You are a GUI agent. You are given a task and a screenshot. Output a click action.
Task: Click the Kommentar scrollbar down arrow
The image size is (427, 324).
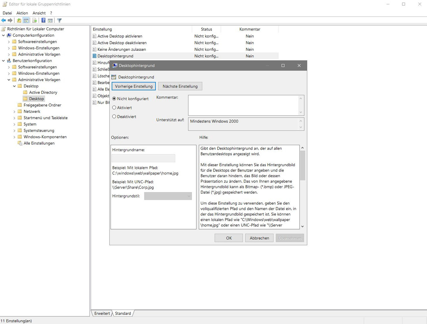point(301,112)
